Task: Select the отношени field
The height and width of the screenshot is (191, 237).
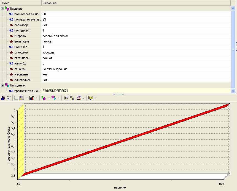Action: pyautogui.click(x=21, y=52)
